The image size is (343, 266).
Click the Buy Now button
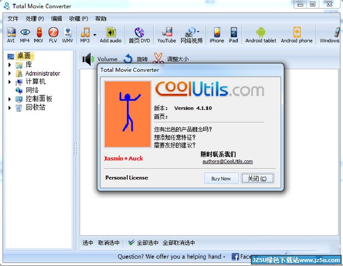tap(221, 179)
